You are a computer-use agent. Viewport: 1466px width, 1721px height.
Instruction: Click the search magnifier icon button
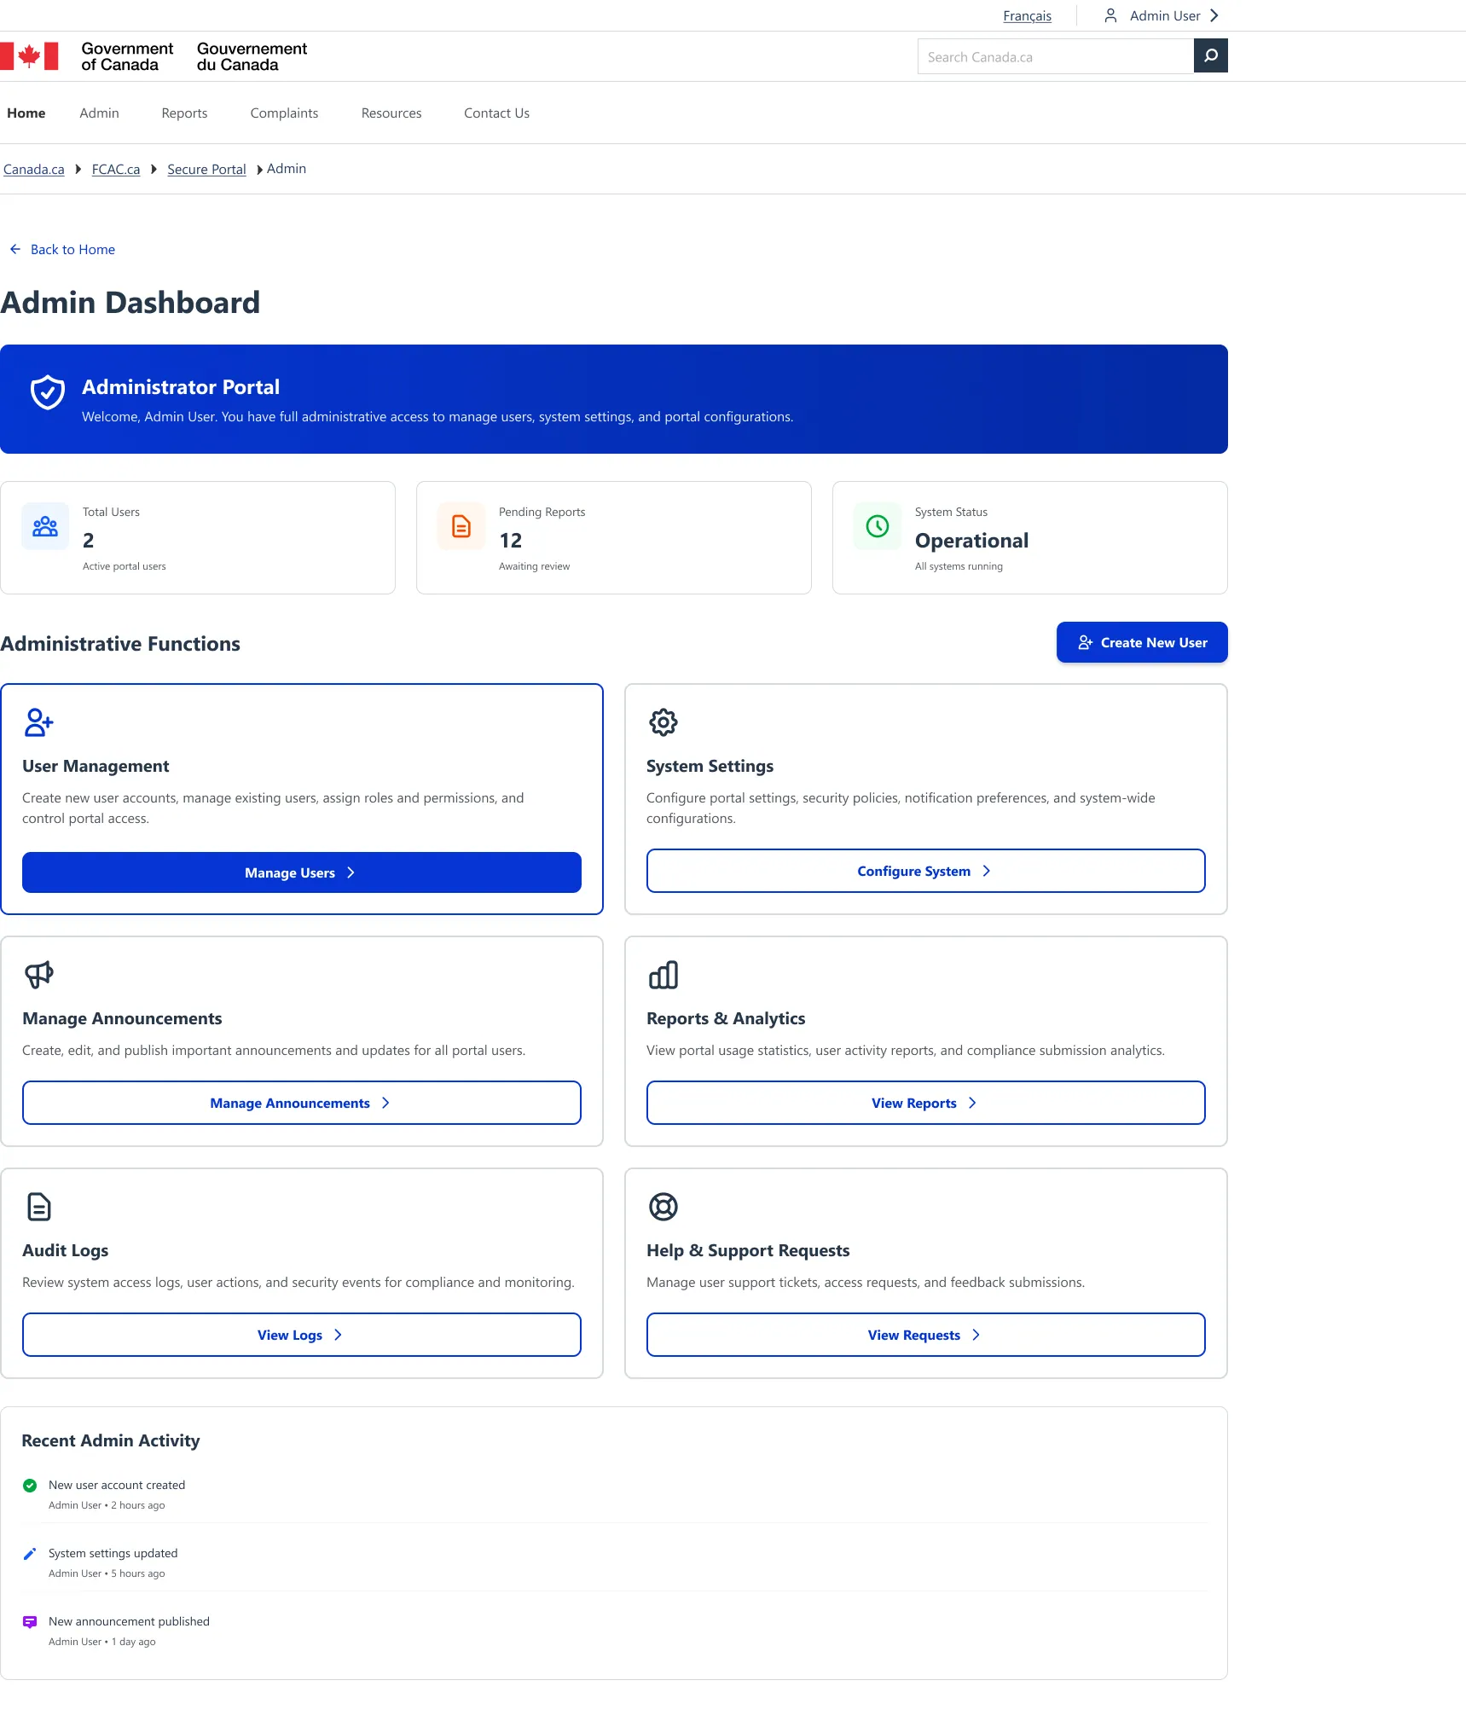coord(1210,56)
